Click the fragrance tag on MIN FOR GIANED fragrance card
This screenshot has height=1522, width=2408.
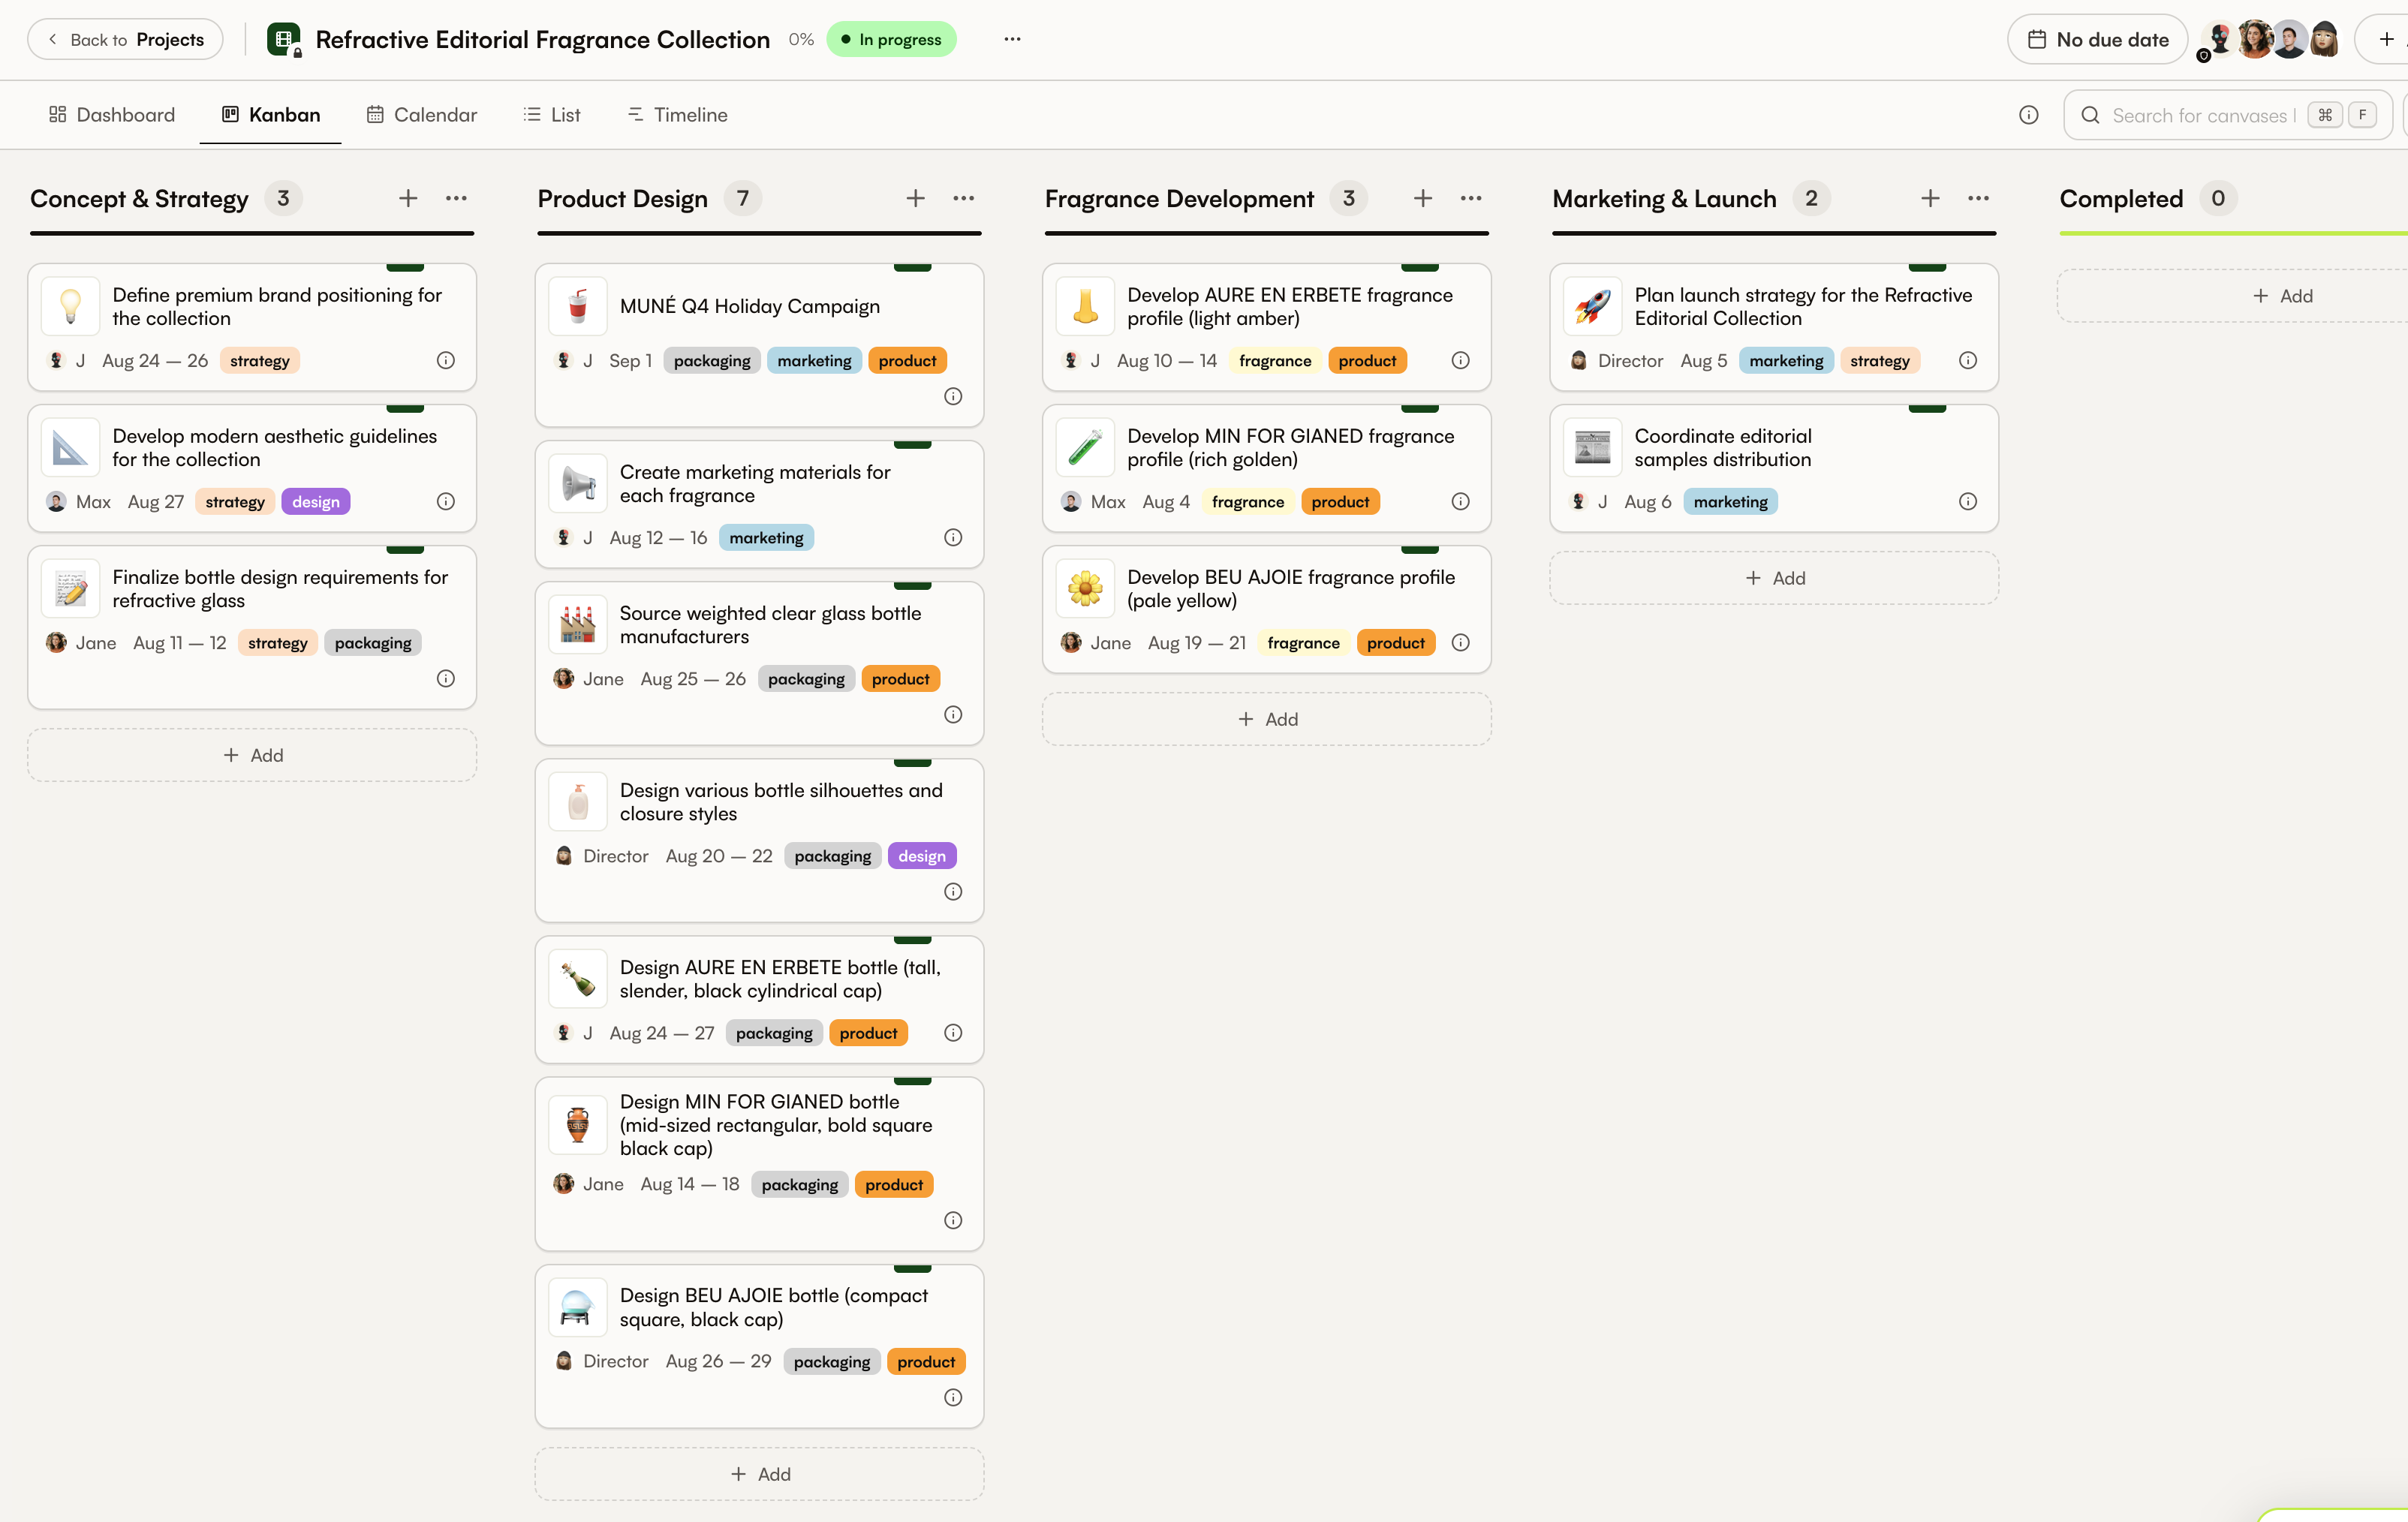coord(1247,501)
